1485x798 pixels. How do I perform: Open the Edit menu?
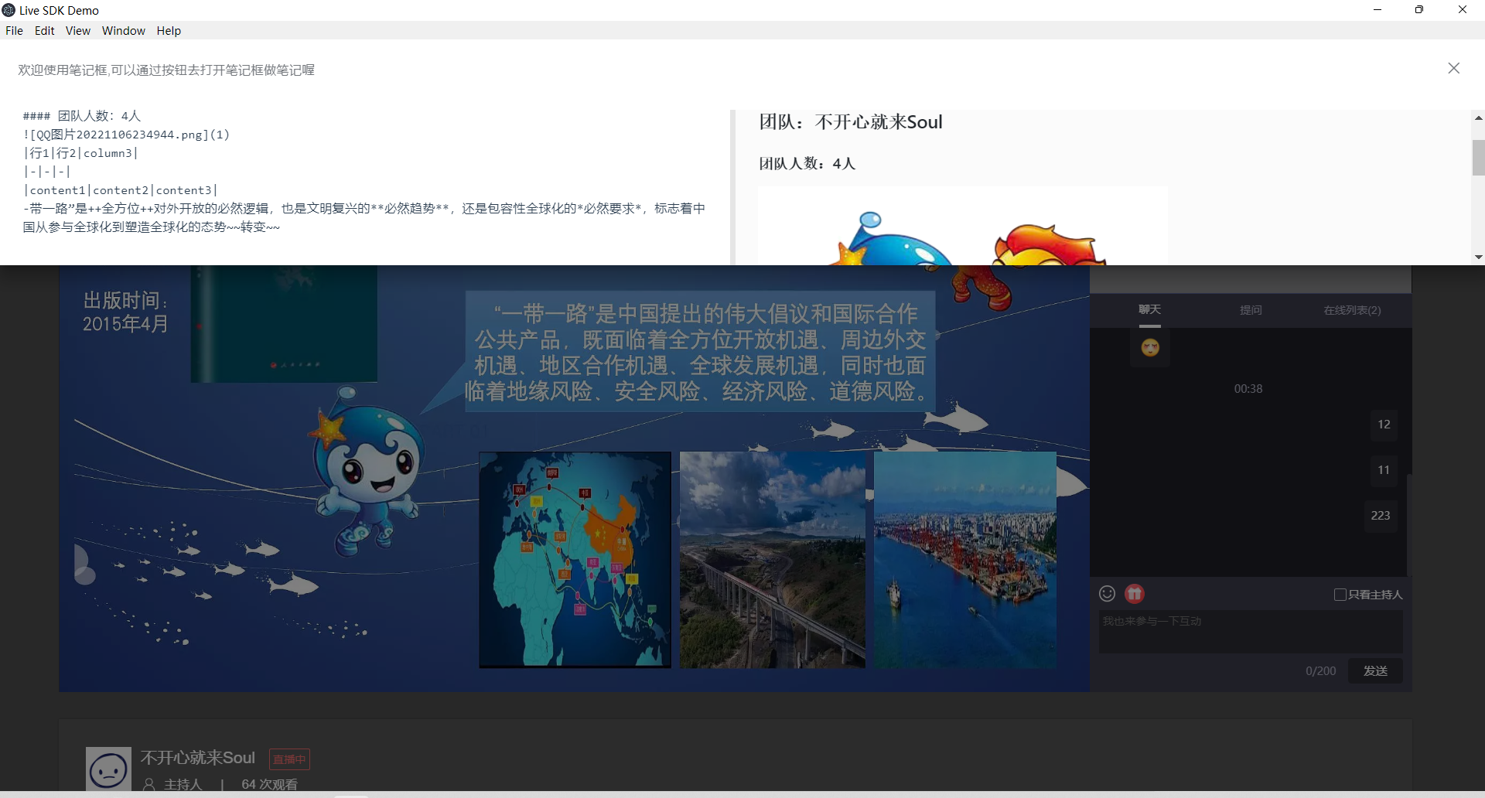tap(44, 31)
